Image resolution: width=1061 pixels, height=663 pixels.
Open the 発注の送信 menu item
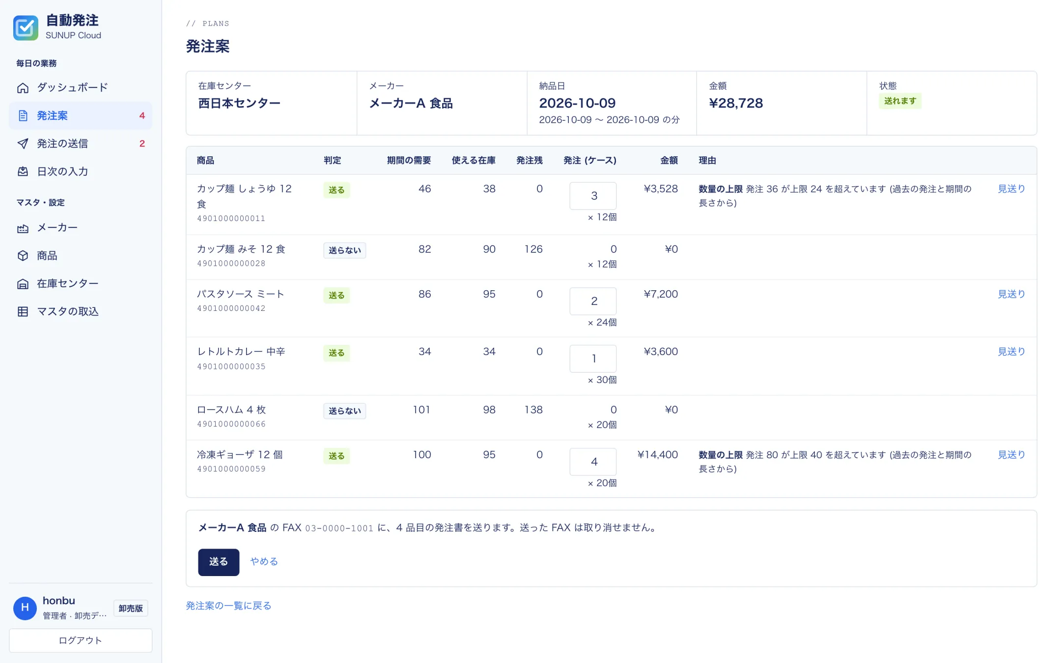[x=81, y=144]
